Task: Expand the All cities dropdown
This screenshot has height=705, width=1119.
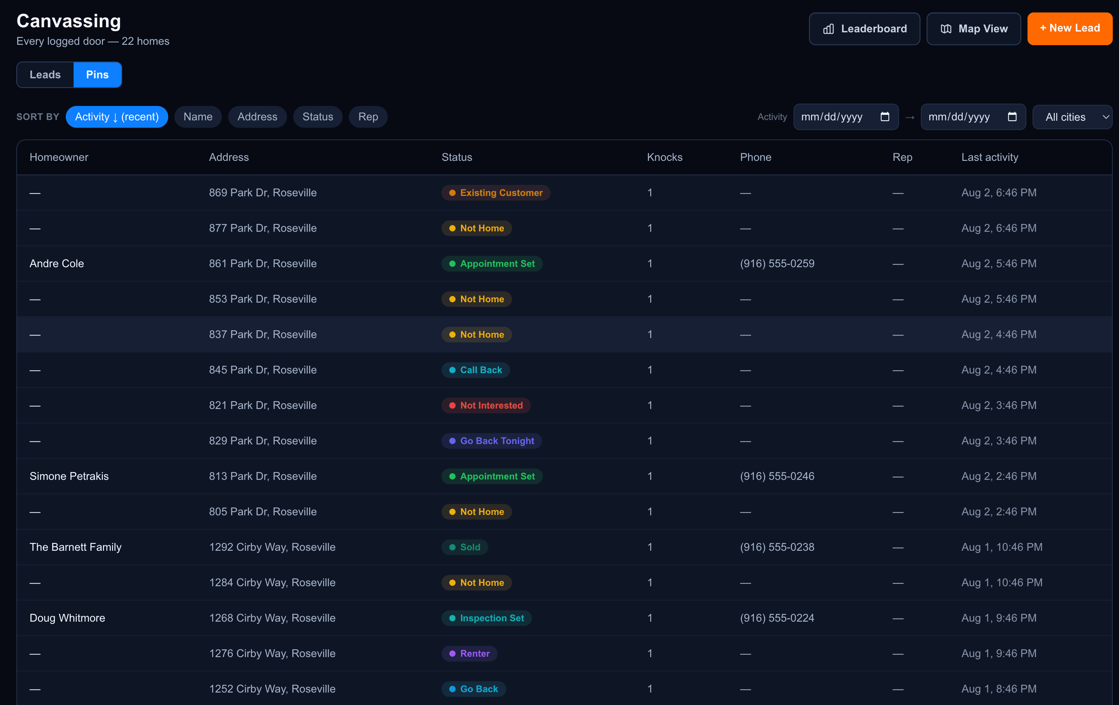Action: [1072, 116]
